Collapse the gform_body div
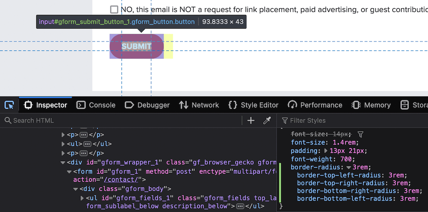 click(x=76, y=189)
